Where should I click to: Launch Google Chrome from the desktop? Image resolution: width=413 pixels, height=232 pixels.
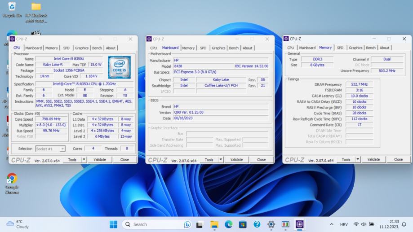tap(12, 179)
